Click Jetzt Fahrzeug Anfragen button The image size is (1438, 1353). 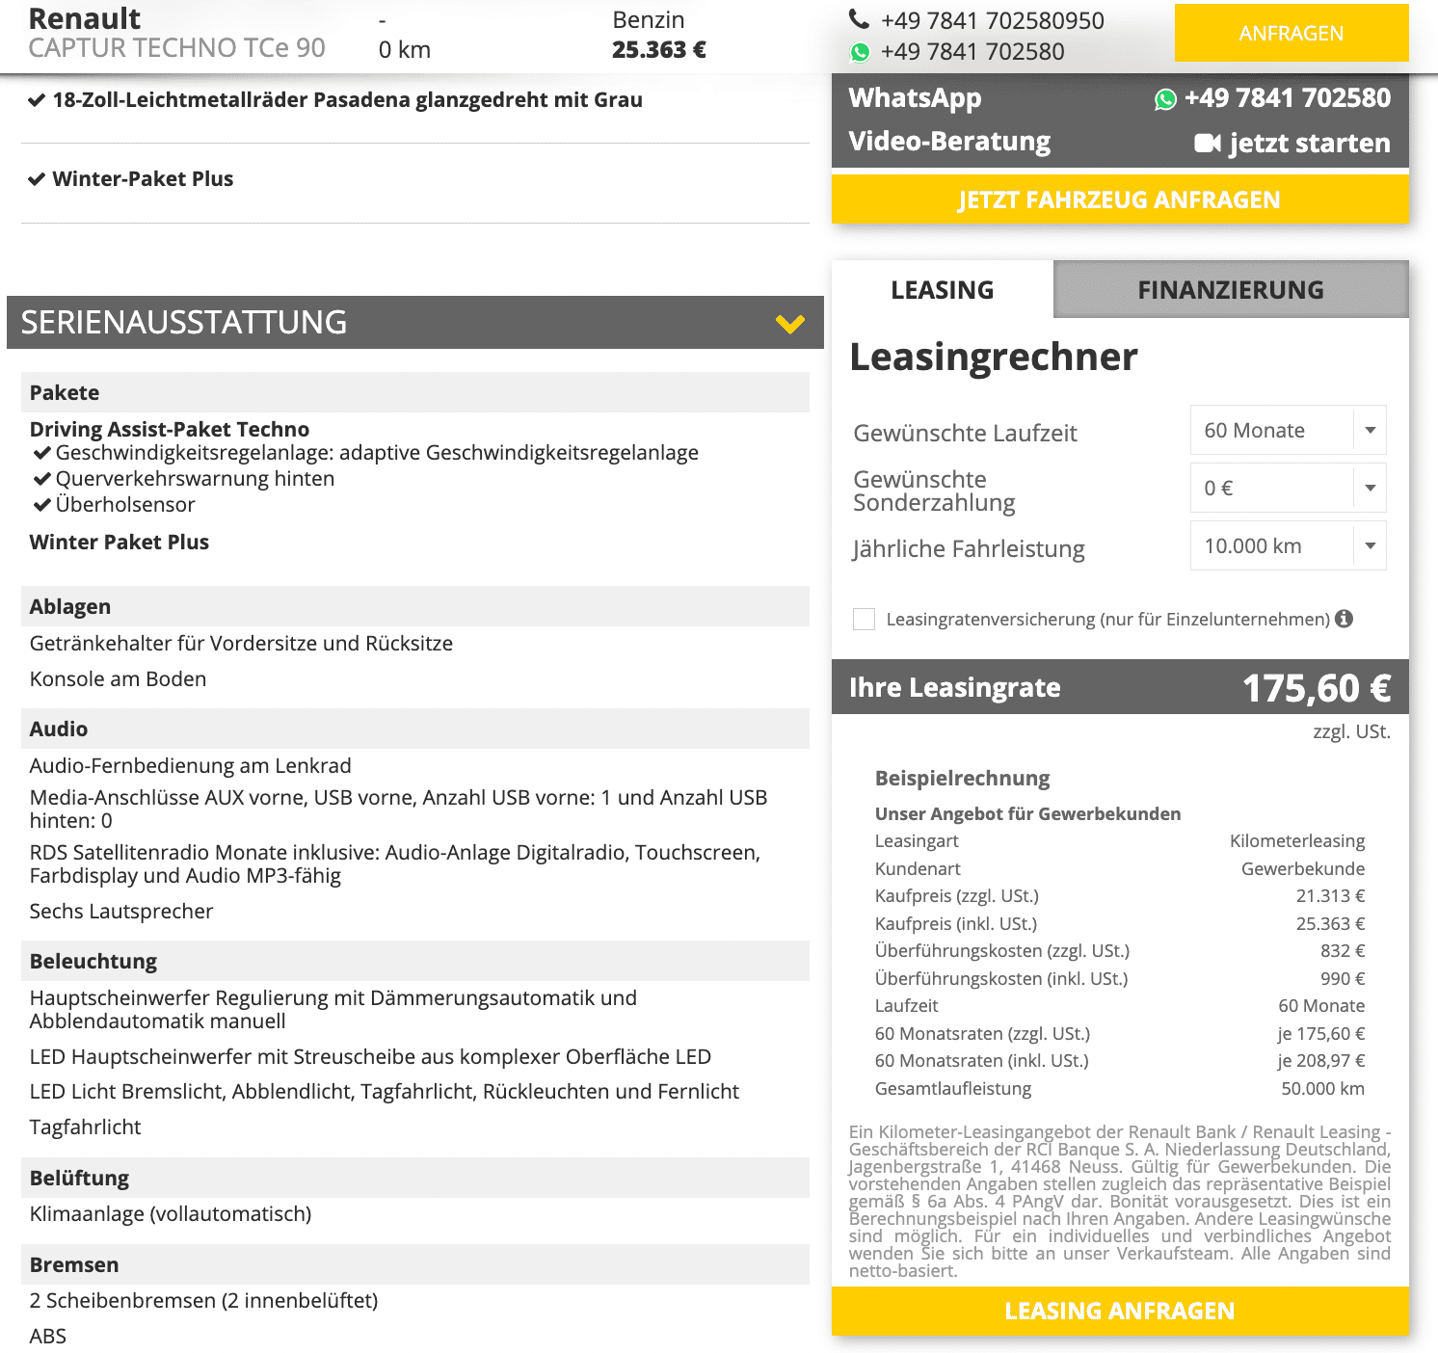pyautogui.click(x=1120, y=199)
